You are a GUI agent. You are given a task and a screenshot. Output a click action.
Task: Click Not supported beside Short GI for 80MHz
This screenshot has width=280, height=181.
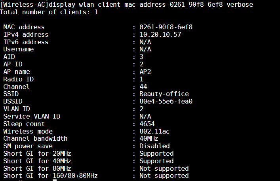(164, 168)
